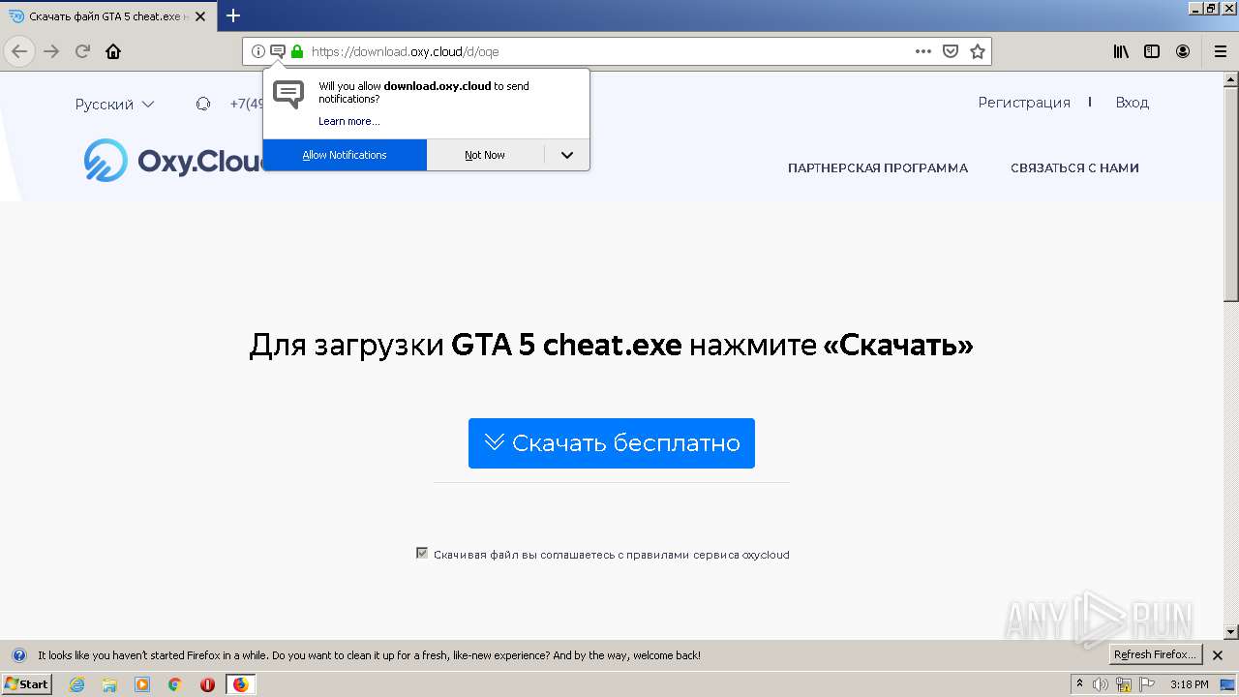Save page to Pocket icon
The image size is (1239, 697).
pos(951,51)
